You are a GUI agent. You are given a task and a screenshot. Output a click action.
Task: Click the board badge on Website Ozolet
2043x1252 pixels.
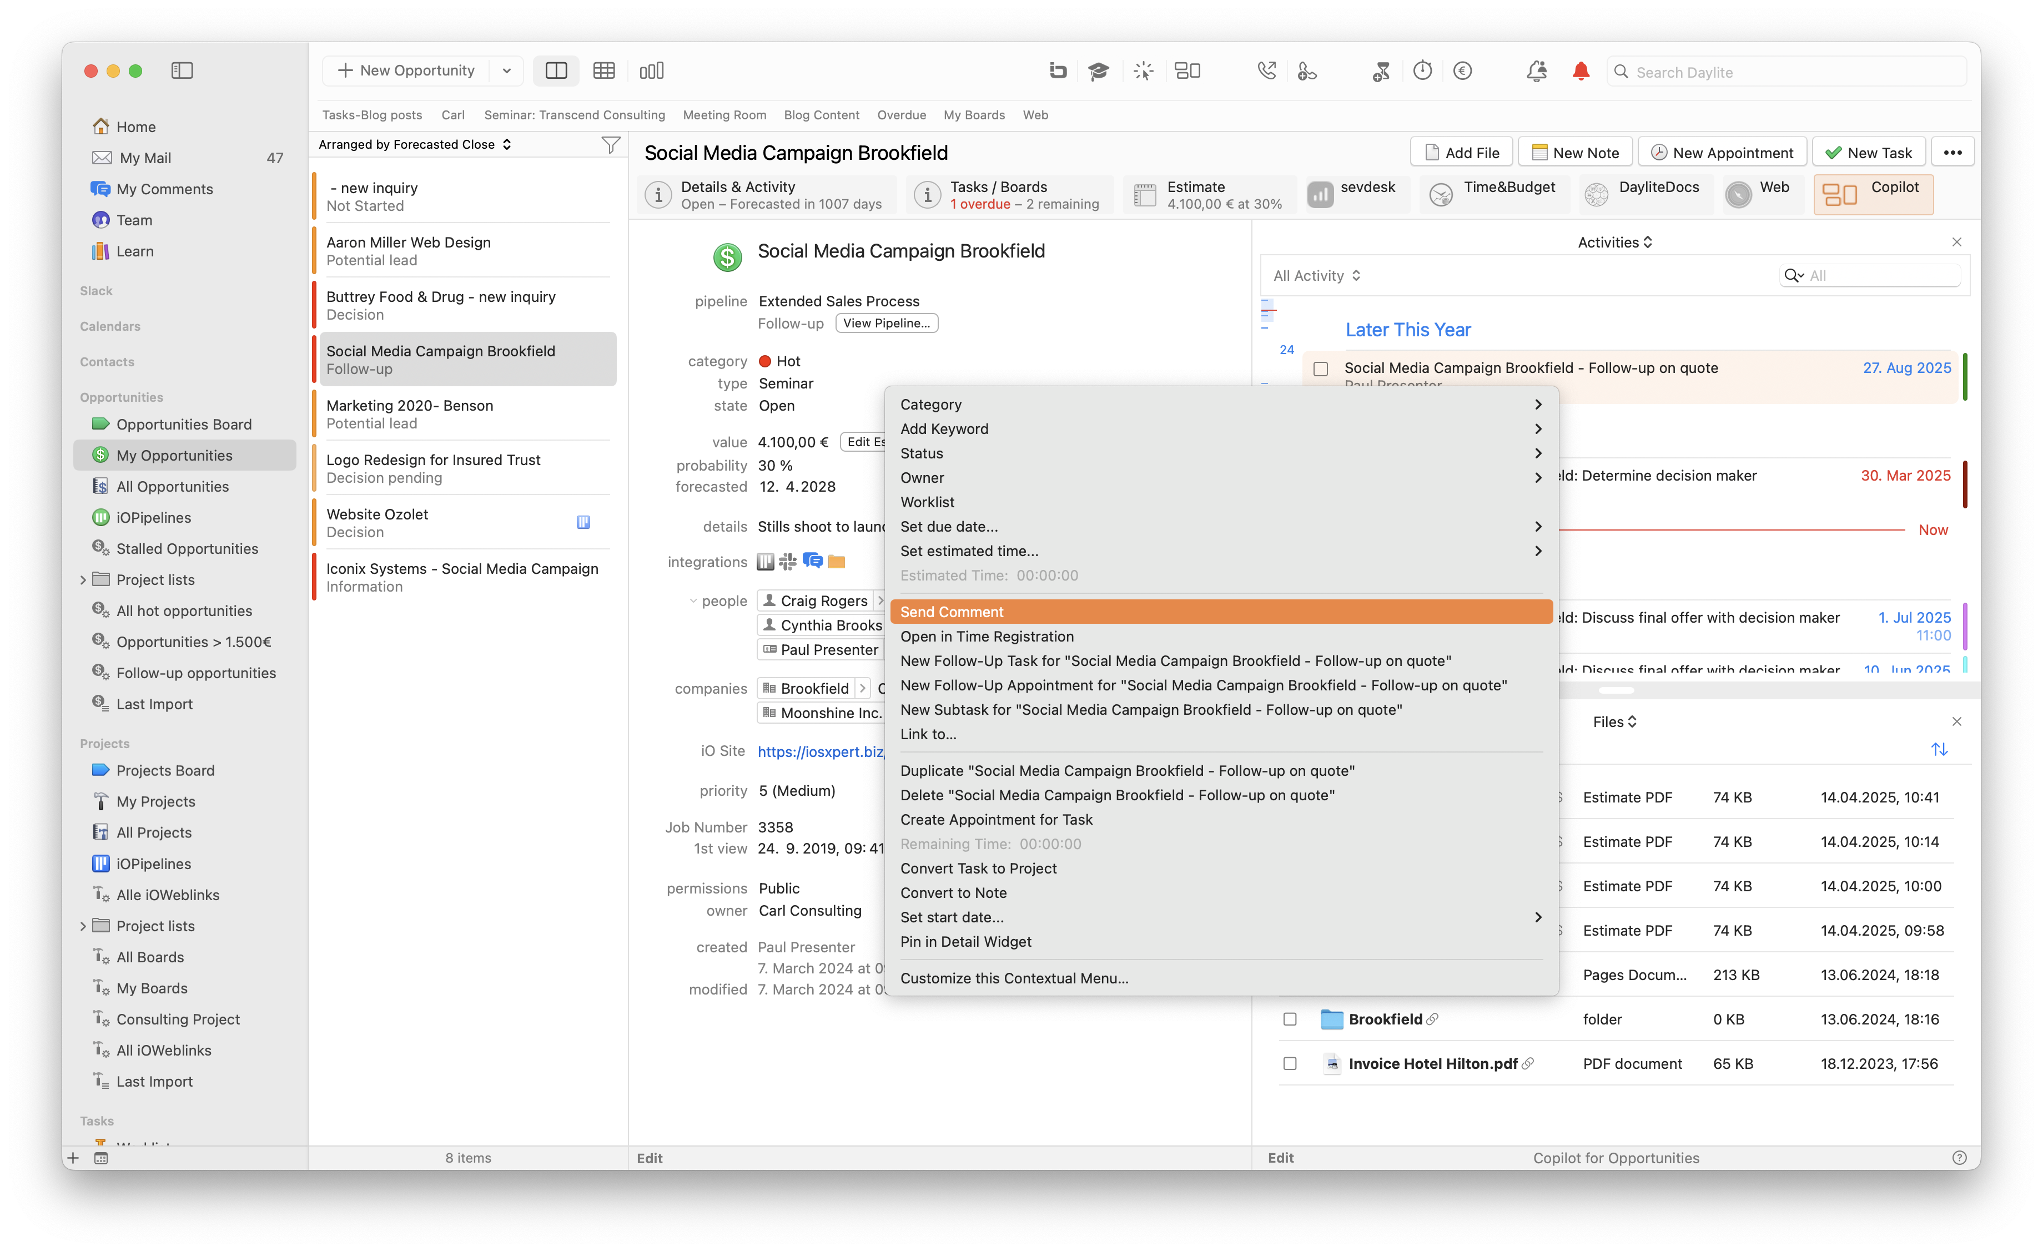point(583,522)
